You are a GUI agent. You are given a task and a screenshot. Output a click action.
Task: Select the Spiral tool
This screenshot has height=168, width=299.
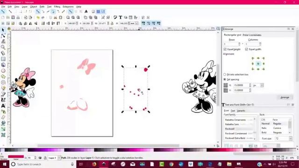click(3, 83)
